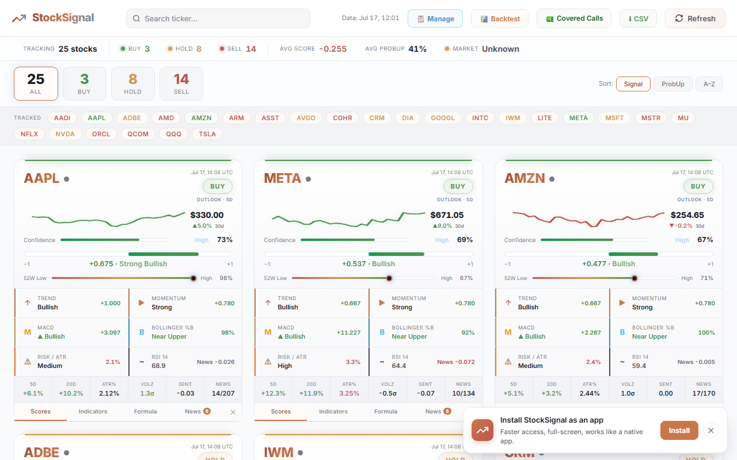Select the MSFT tracked ticker chip
737x460 pixels.
click(614, 118)
